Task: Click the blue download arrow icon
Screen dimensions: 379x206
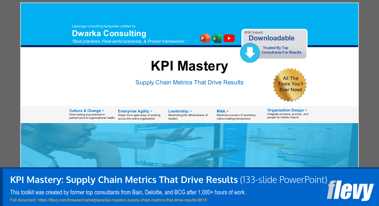Action: 250,53
